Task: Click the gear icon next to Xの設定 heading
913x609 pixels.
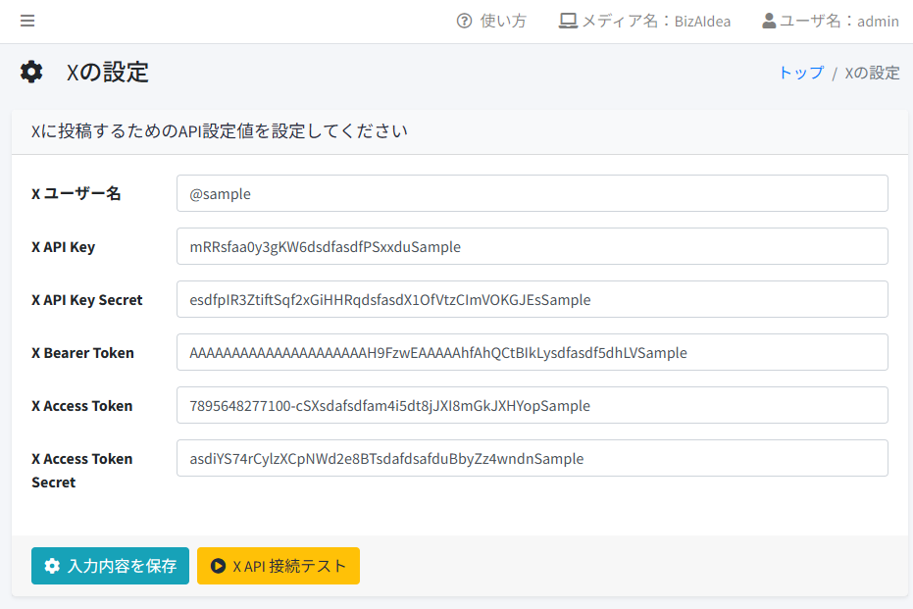Action: coord(31,72)
